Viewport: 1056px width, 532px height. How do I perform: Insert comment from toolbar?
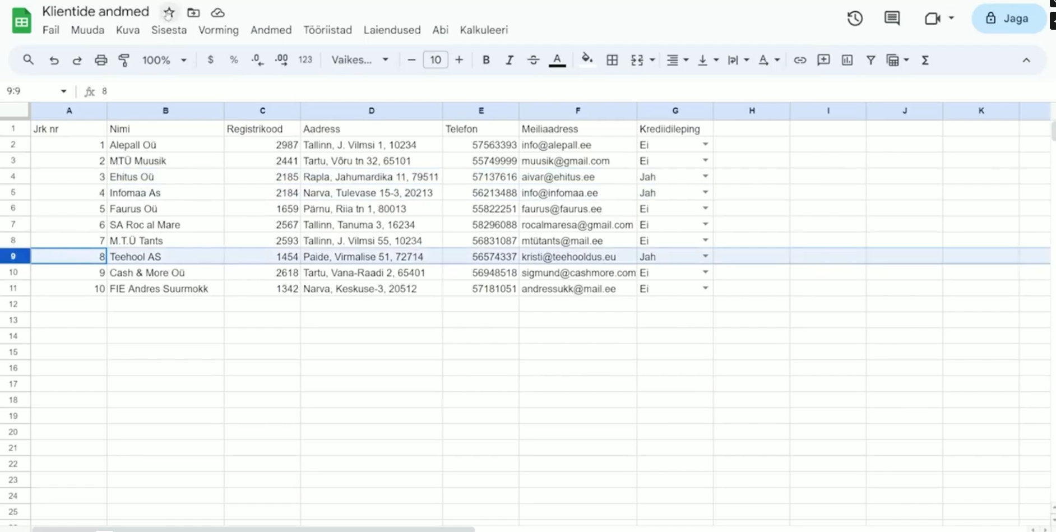(x=823, y=60)
